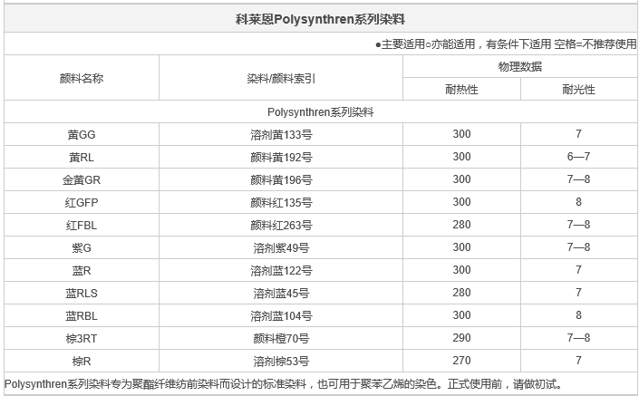Click heat resistance 280 in 红FBL row

461,225
